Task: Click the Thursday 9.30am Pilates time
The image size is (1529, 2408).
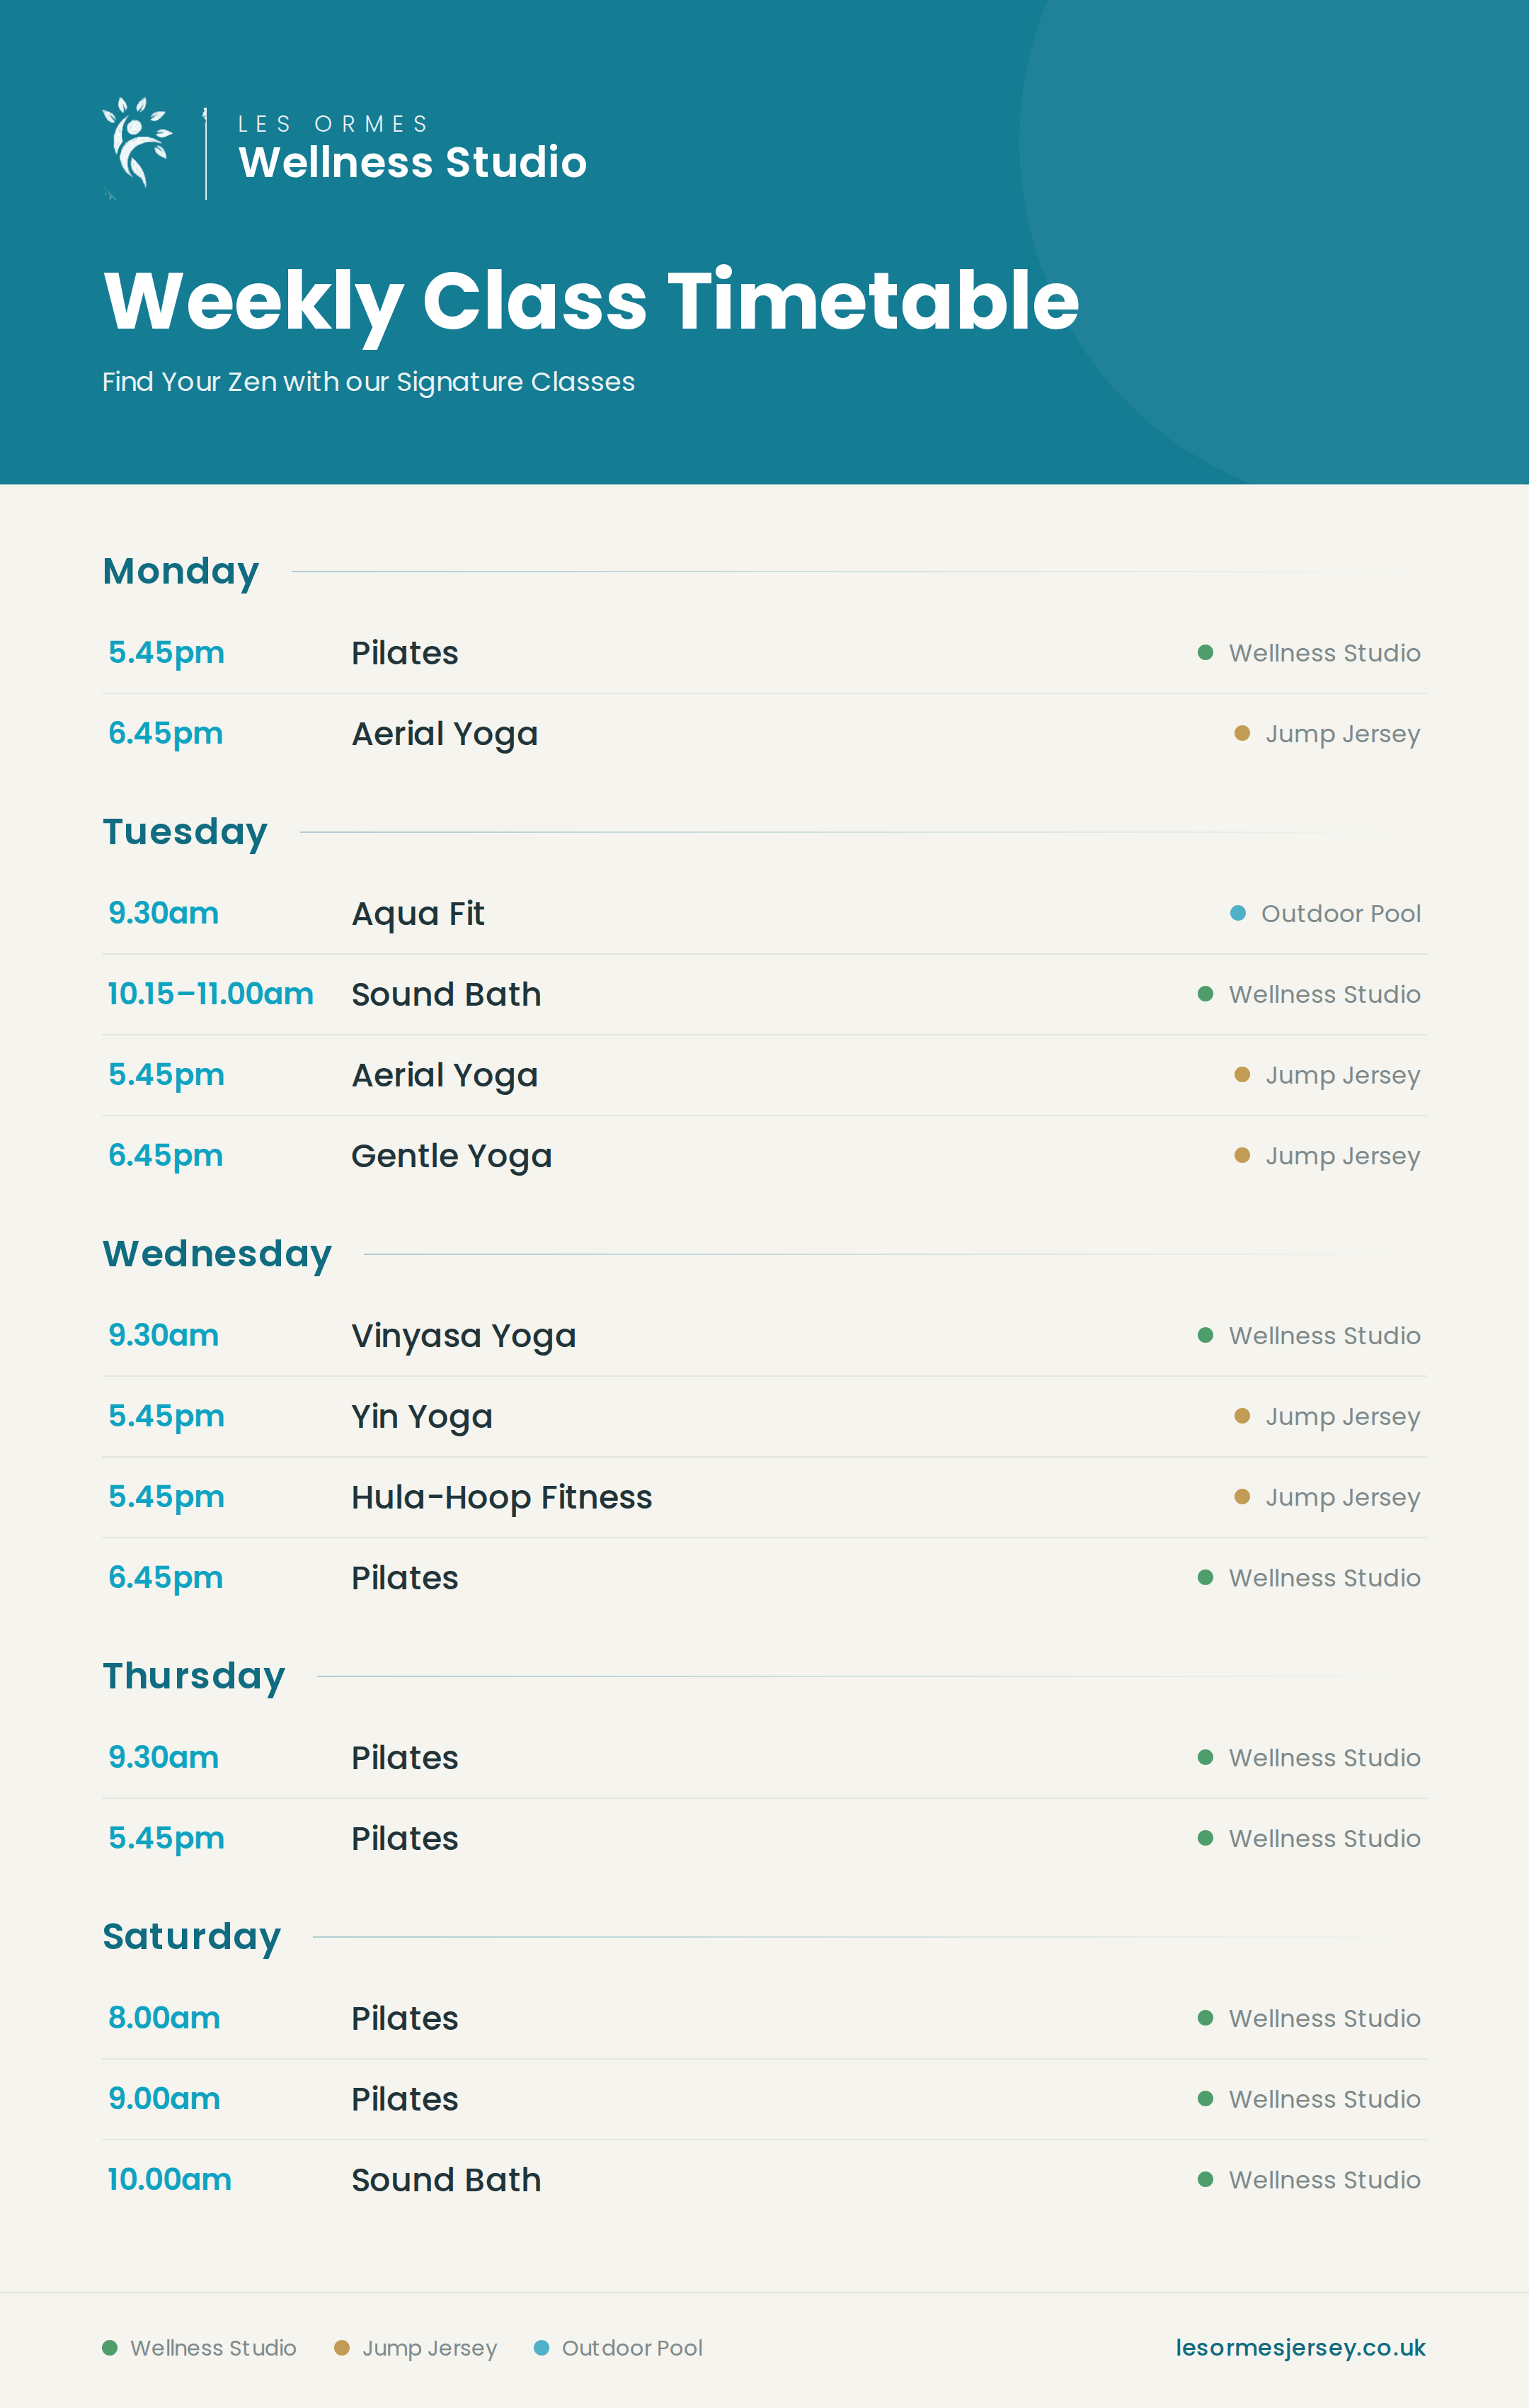Action: point(163,1757)
